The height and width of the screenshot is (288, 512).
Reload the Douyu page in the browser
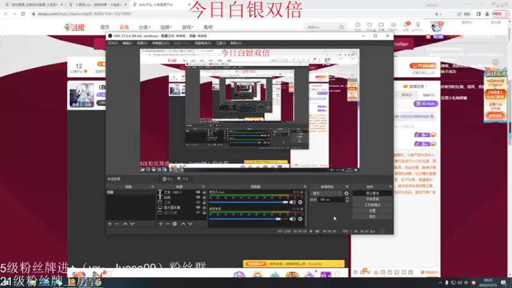coord(23,13)
